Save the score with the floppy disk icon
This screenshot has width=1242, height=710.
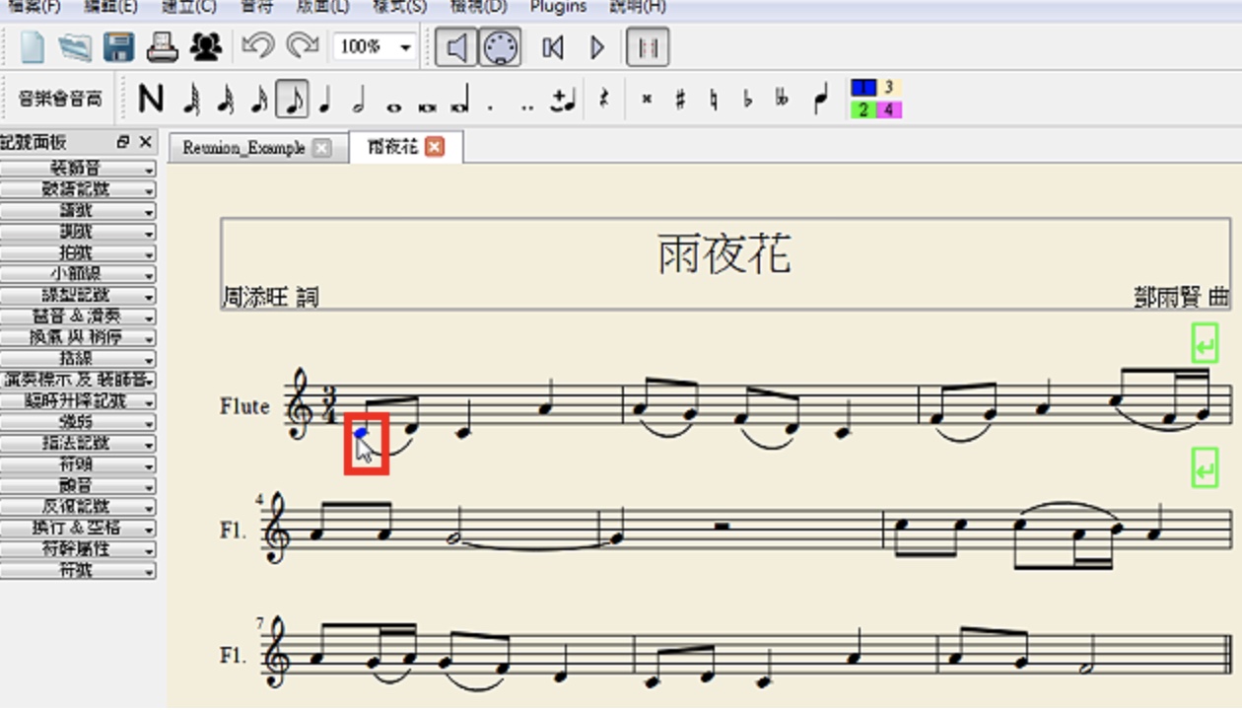(x=119, y=46)
